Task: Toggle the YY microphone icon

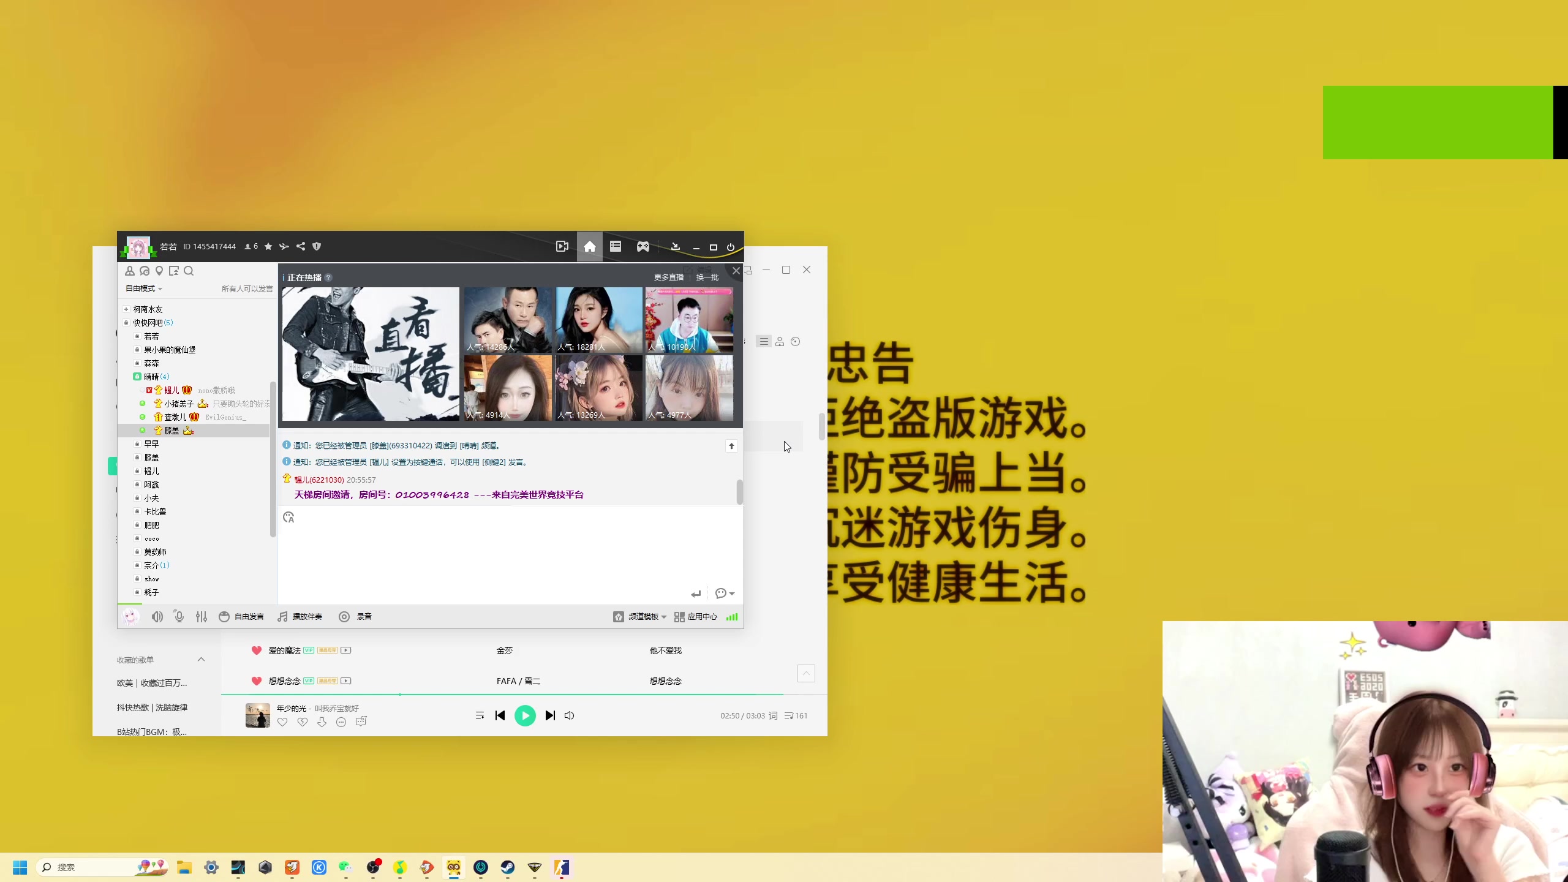Action: (179, 617)
